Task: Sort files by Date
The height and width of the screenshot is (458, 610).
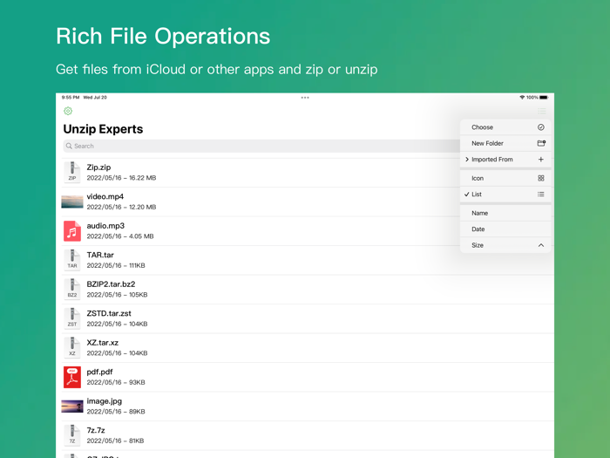Action: pos(505,229)
